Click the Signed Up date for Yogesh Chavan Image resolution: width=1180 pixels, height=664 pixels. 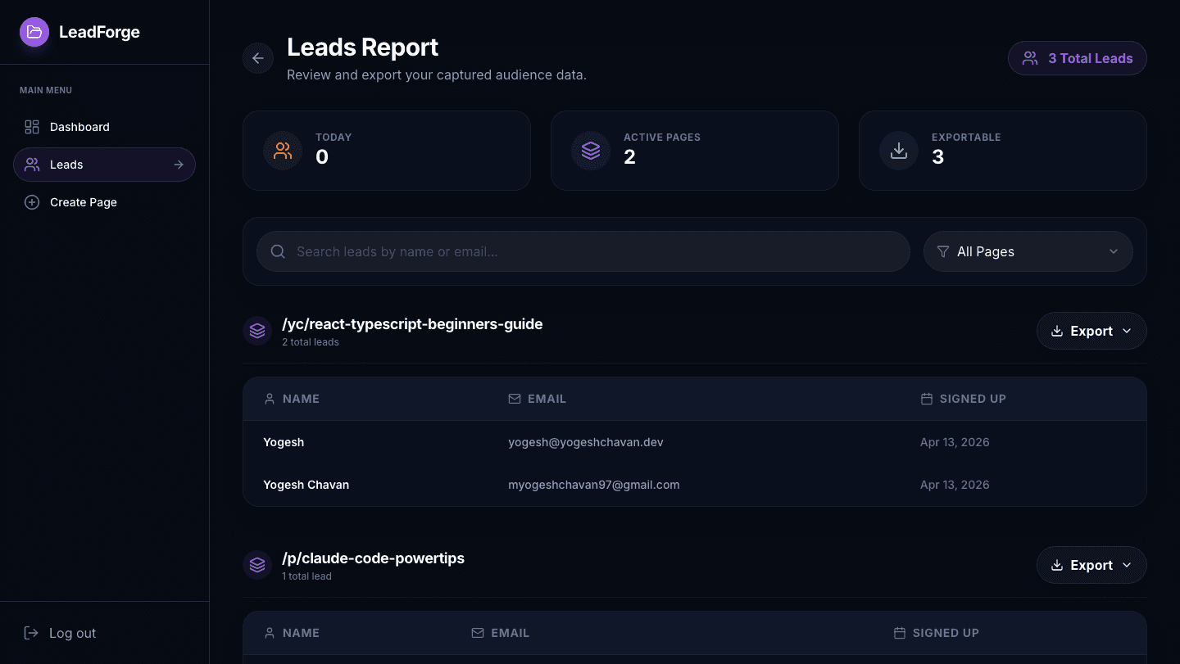click(x=955, y=485)
